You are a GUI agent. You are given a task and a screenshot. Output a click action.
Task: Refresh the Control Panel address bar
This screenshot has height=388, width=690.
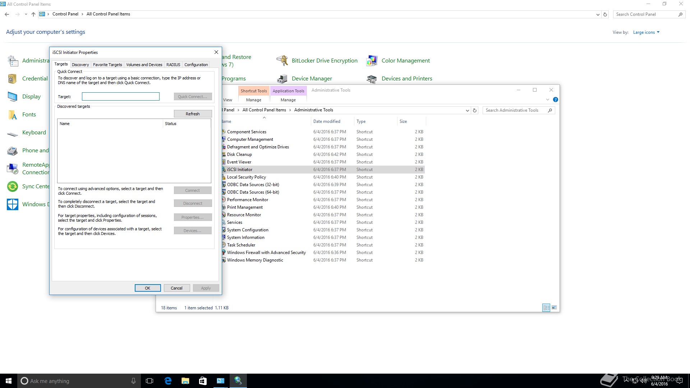605,14
